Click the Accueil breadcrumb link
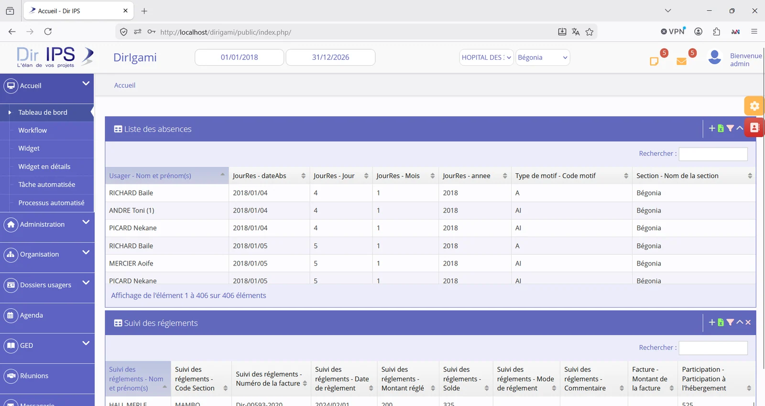 click(125, 85)
